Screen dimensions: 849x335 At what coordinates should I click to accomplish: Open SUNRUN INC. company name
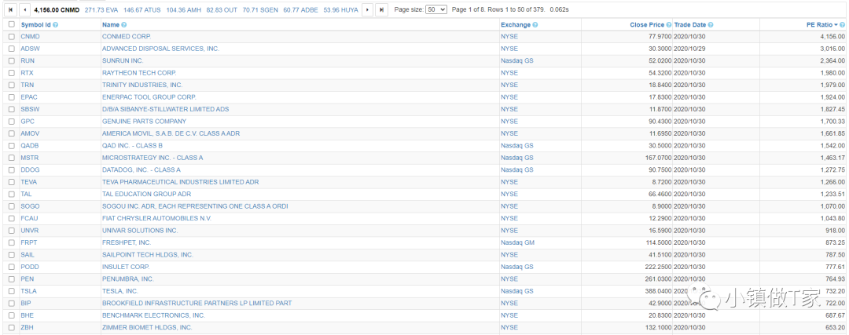[x=123, y=61]
